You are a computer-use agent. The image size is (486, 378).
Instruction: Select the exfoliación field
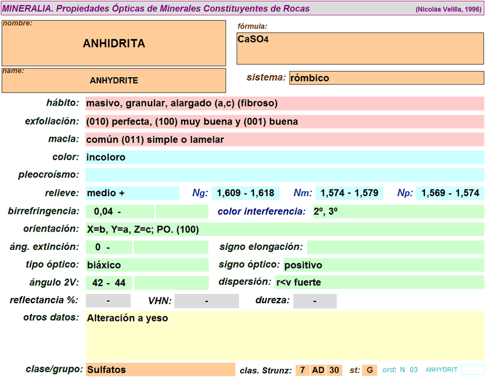click(x=284, y=122)
